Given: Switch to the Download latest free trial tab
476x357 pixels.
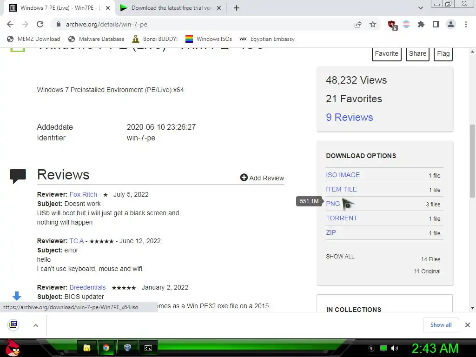Looking at the screenshot, I should point(171,8).
